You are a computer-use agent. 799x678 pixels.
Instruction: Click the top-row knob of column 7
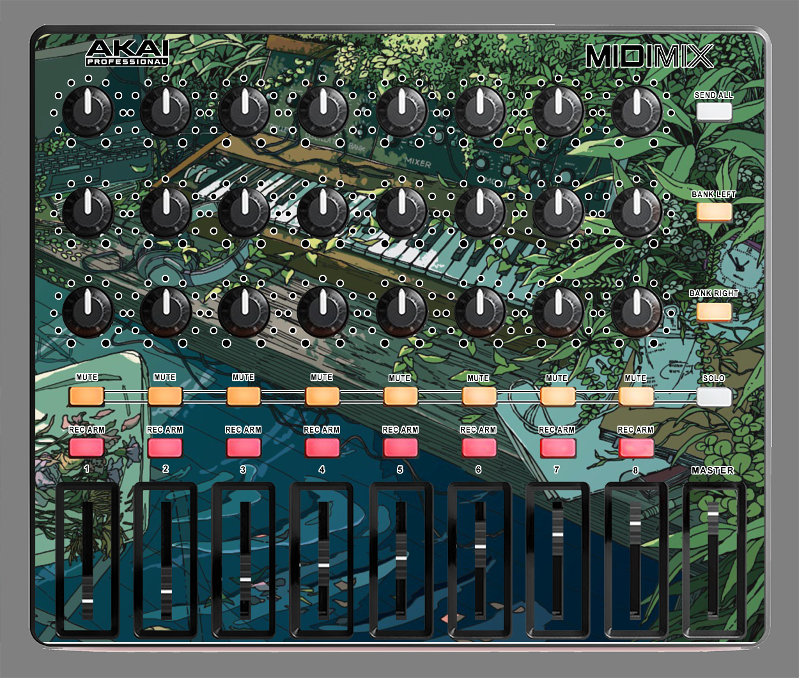coord(558,111)
